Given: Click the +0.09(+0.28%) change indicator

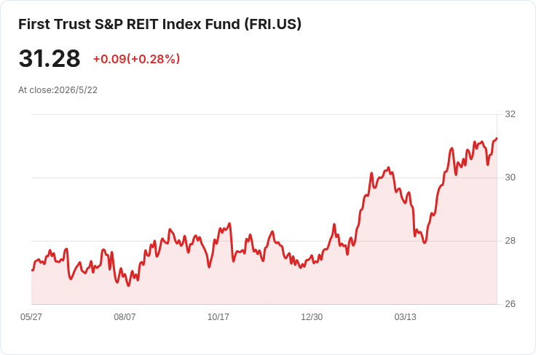Looking at the screenshot, I should click(136, 59).
